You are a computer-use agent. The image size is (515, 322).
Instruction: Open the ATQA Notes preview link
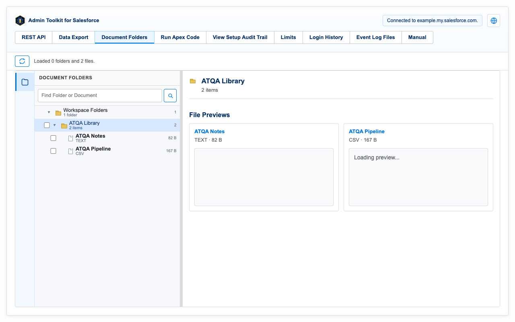[x=209, y=132]
